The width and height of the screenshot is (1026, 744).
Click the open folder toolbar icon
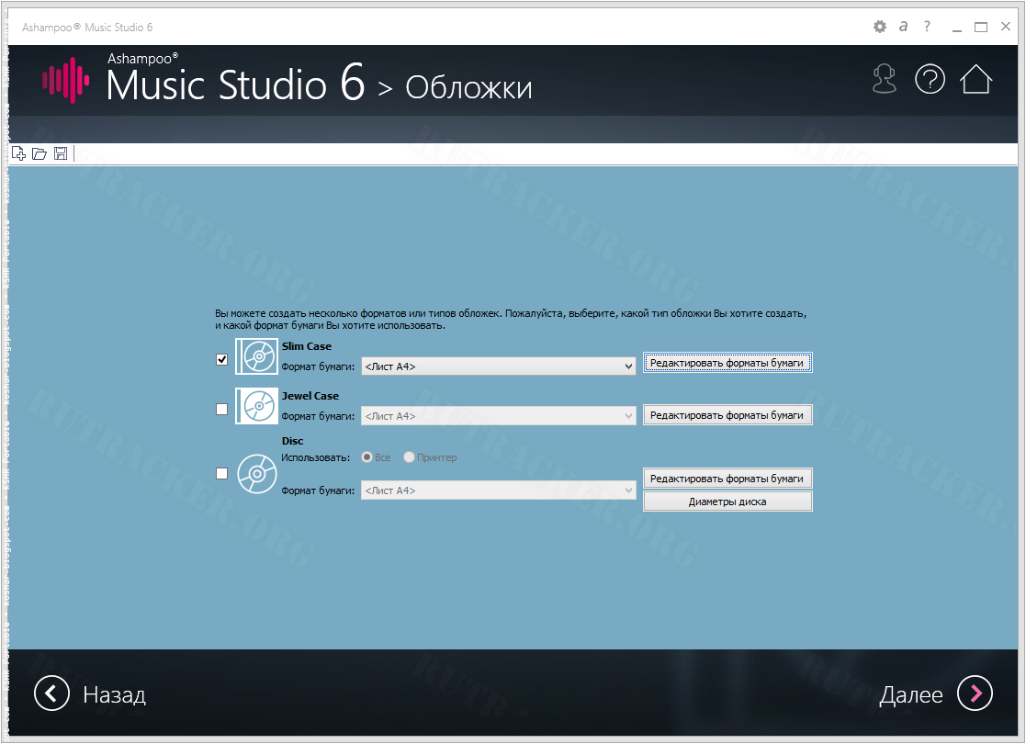(39, 153)
